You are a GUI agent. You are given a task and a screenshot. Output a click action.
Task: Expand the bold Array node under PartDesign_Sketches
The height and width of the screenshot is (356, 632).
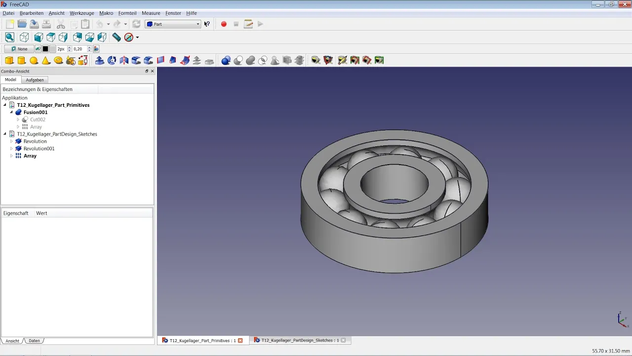(11, 156)
